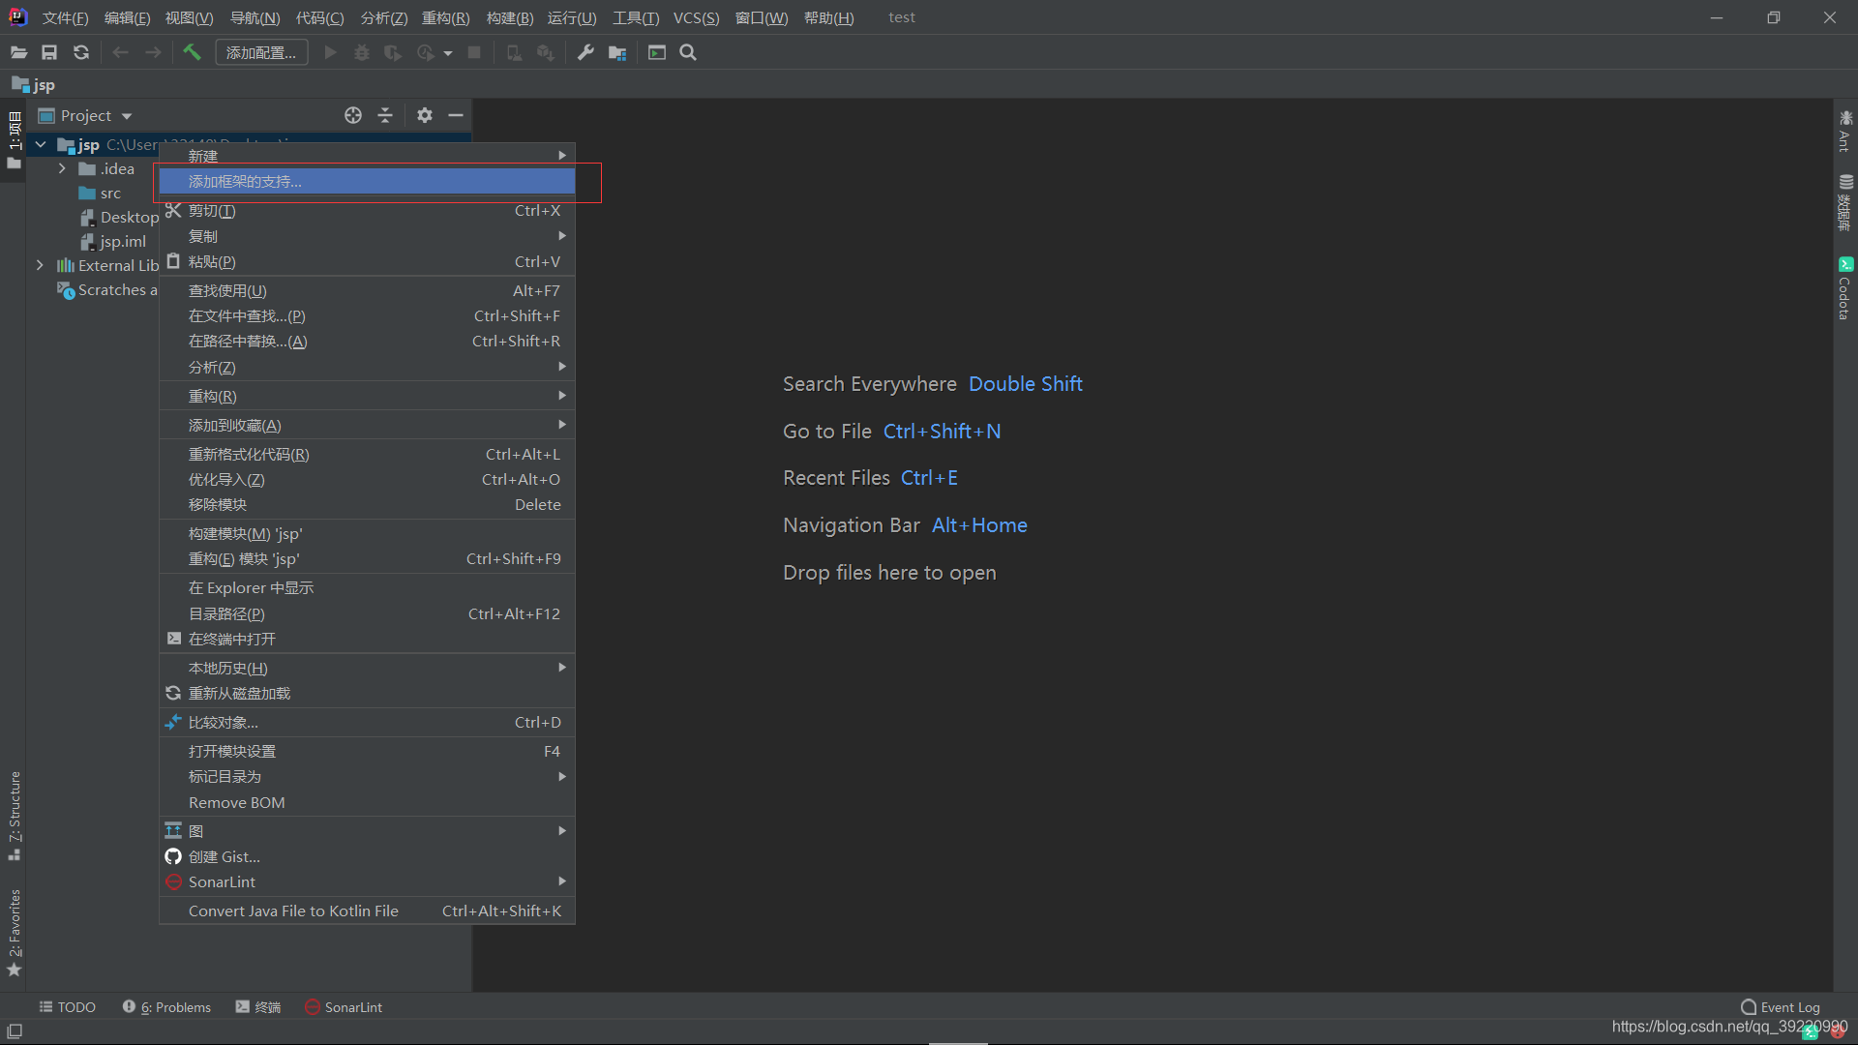1858x1045 pixels.
Task: Open Project Structure folder icon in toolbar
Action: point(617,52)
